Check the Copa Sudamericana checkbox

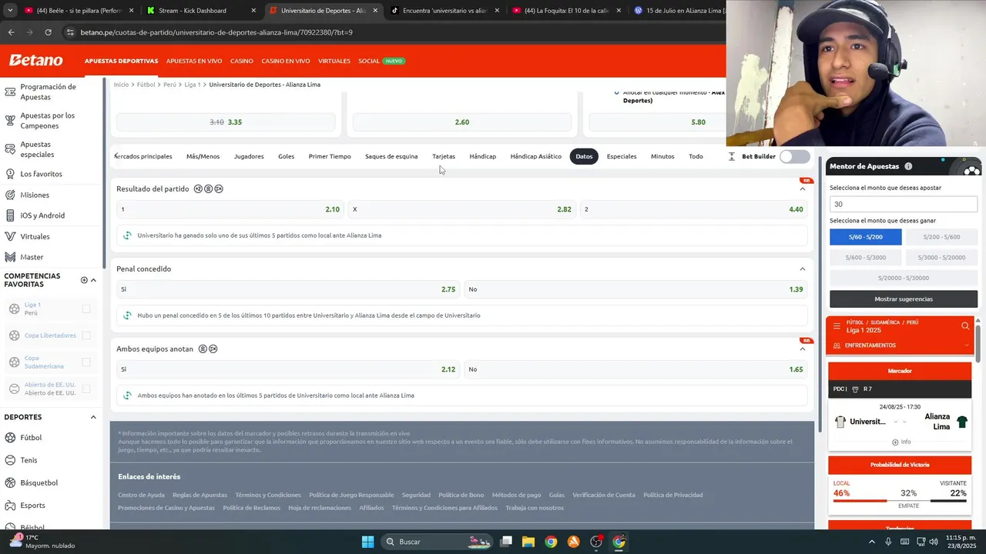86,362
